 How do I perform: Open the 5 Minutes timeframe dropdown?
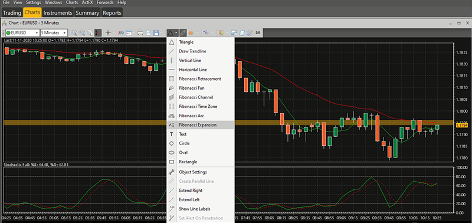point(54,32)
